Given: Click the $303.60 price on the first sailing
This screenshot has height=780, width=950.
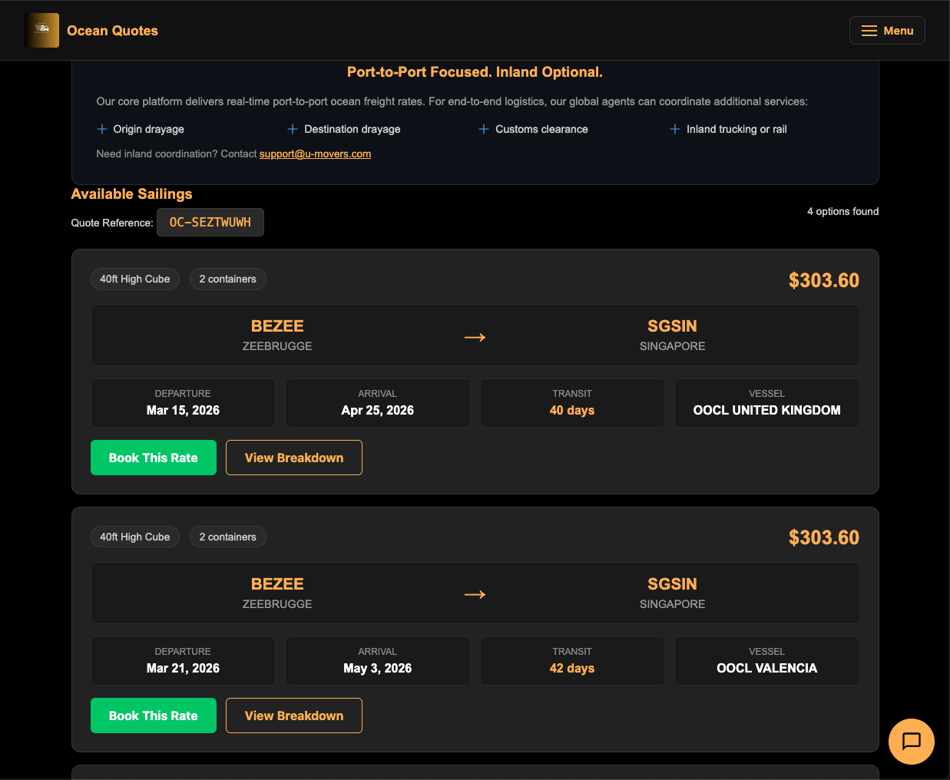Looking at the screenshot, I should tap(823, 280).
